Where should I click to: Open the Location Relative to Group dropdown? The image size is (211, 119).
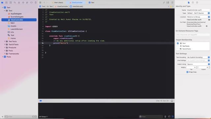click(x=198, y=17)
